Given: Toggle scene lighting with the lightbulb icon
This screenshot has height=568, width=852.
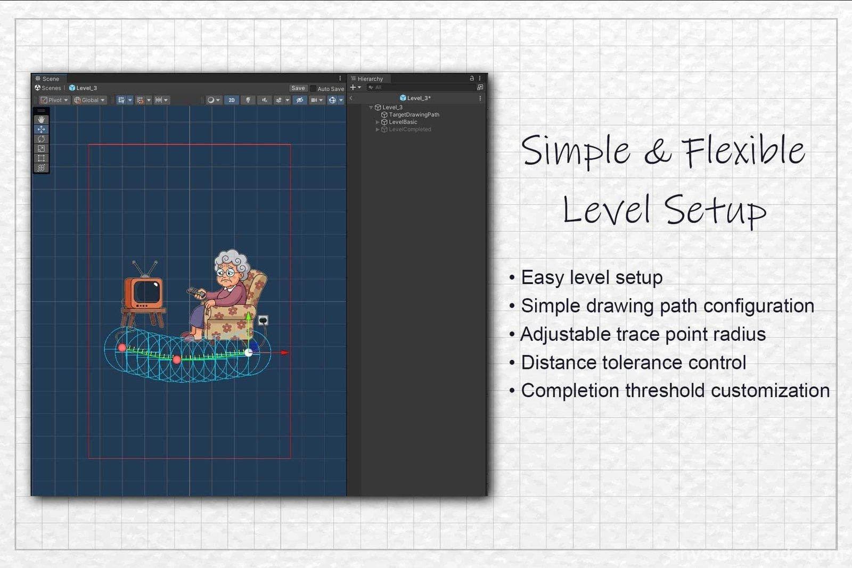Looking at the screenshot, I should (248, 100).
